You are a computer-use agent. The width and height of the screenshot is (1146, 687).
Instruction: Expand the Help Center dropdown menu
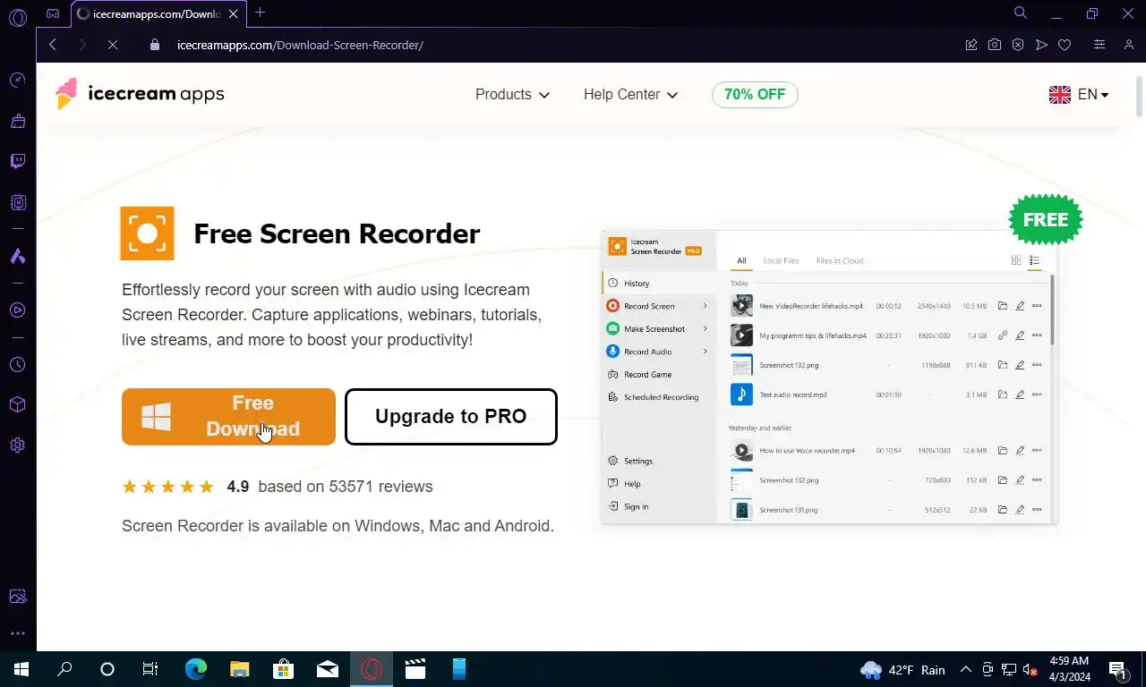tap(630, 95)
